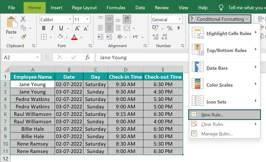Image resolution: width=266 pixels, height=162 pixels.
Task: Toggle Middle Align
Action: 109,19
